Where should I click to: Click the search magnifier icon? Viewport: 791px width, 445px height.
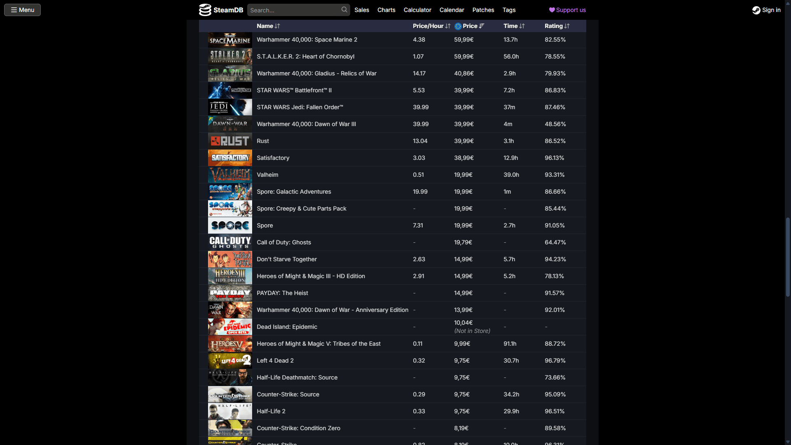point(344,9)
